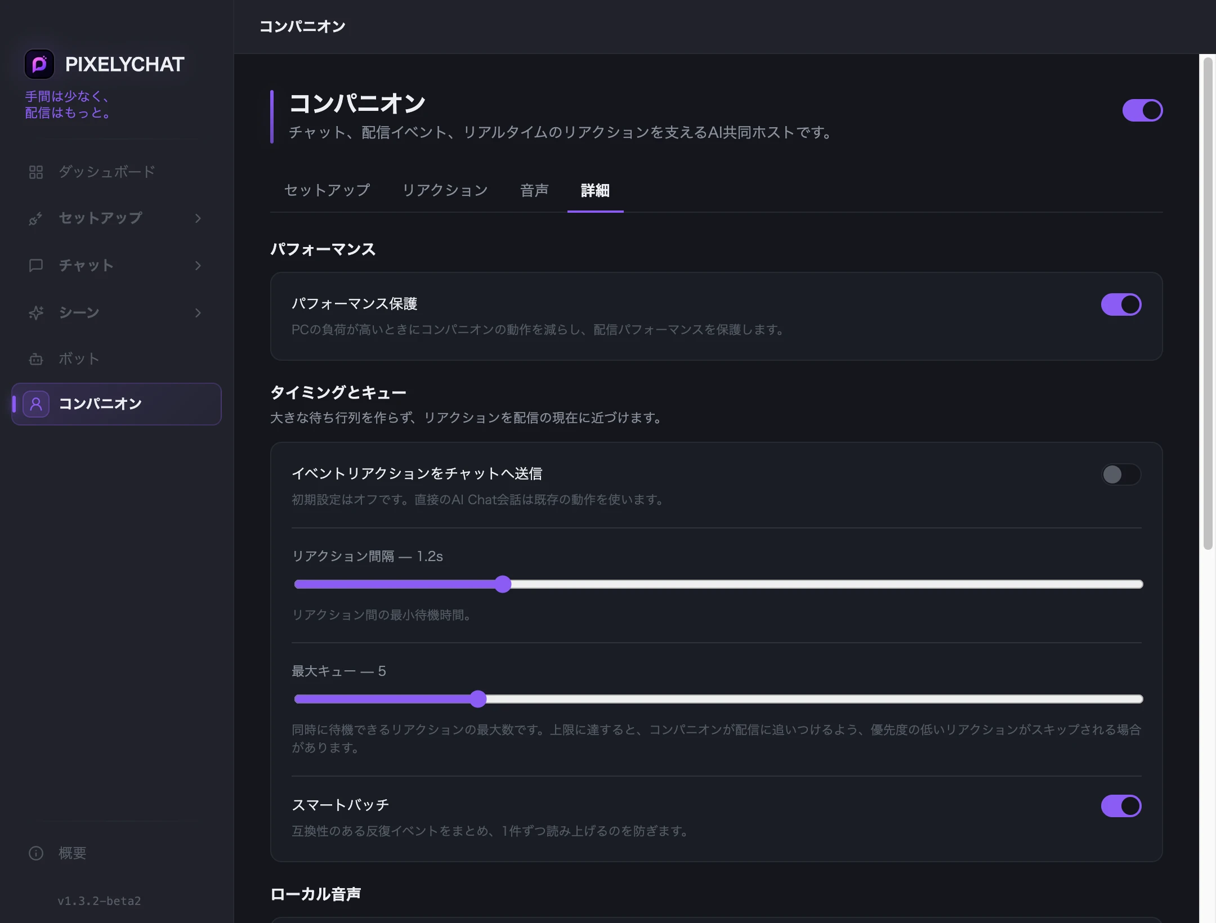Viewport: 1216px width, 923px height.
Task: Open the 音声 tab
Action: 534,190
